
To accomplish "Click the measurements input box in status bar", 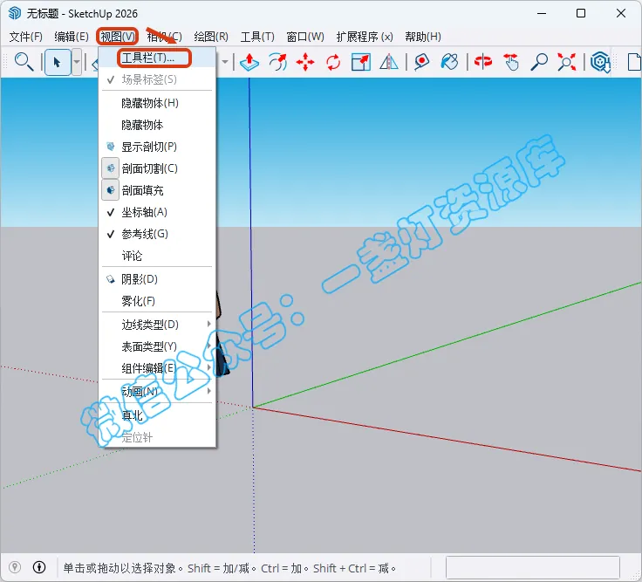I will pyautogui.click(x=533, y=568).
